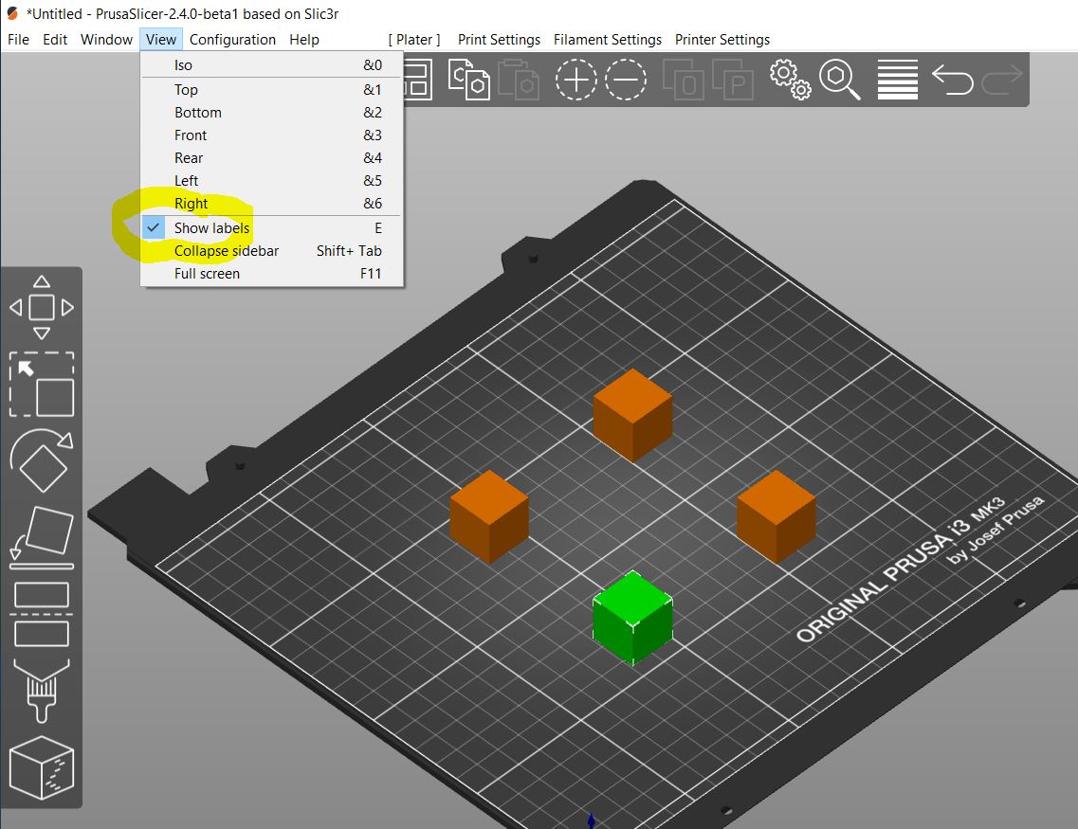
Task: Select the Move tool
Action: click(x=41, y=308)
